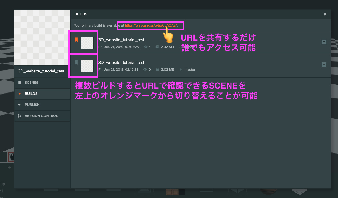
Task: Click the VERSION CONTROL branch icon
Action: point(20,116)
